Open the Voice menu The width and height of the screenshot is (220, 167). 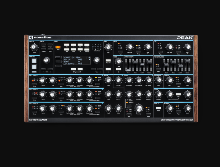[x=73, y=49]
